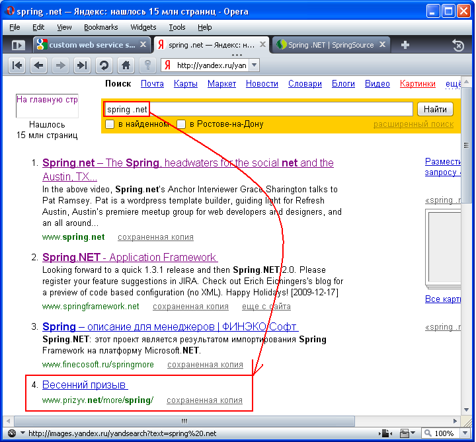Screen dimensions: 476x442
Task: Open the images display mode dropdown arrow
Action: pos(413,433)
